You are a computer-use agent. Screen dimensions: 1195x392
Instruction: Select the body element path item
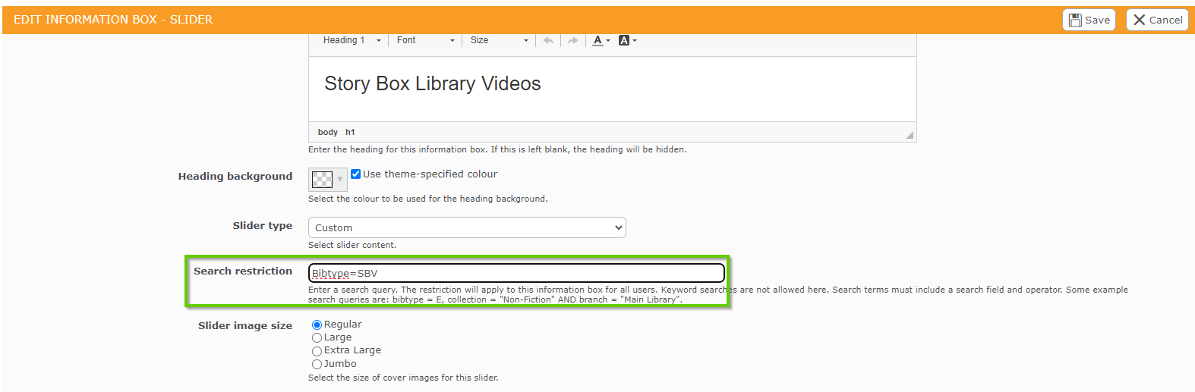click(x=328, y=133)
